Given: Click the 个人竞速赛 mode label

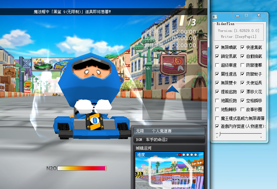Looking at the screenshot, I should coord(162,131).
